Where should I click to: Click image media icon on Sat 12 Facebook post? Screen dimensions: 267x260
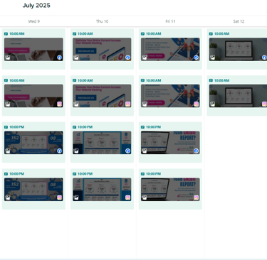coord(213,58)
